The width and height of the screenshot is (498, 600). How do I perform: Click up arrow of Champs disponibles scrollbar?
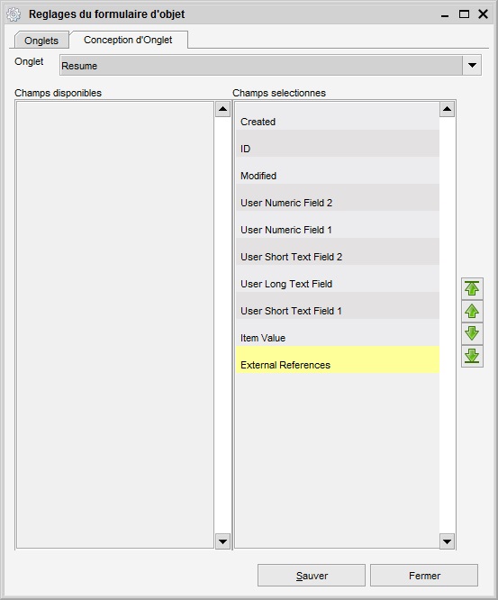pos(222,109)
